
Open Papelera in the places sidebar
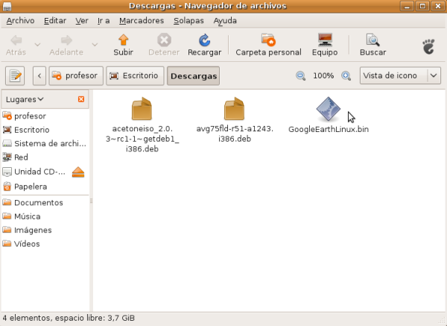[31, 186]
